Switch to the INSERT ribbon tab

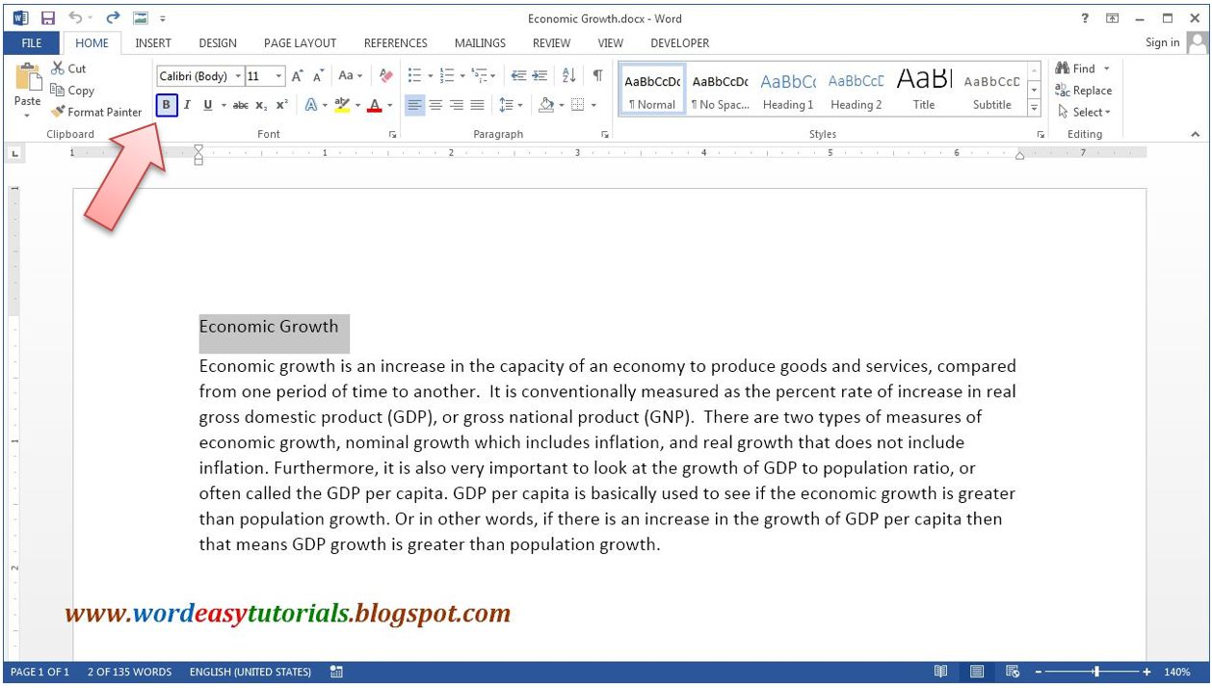tap(152, 42)
